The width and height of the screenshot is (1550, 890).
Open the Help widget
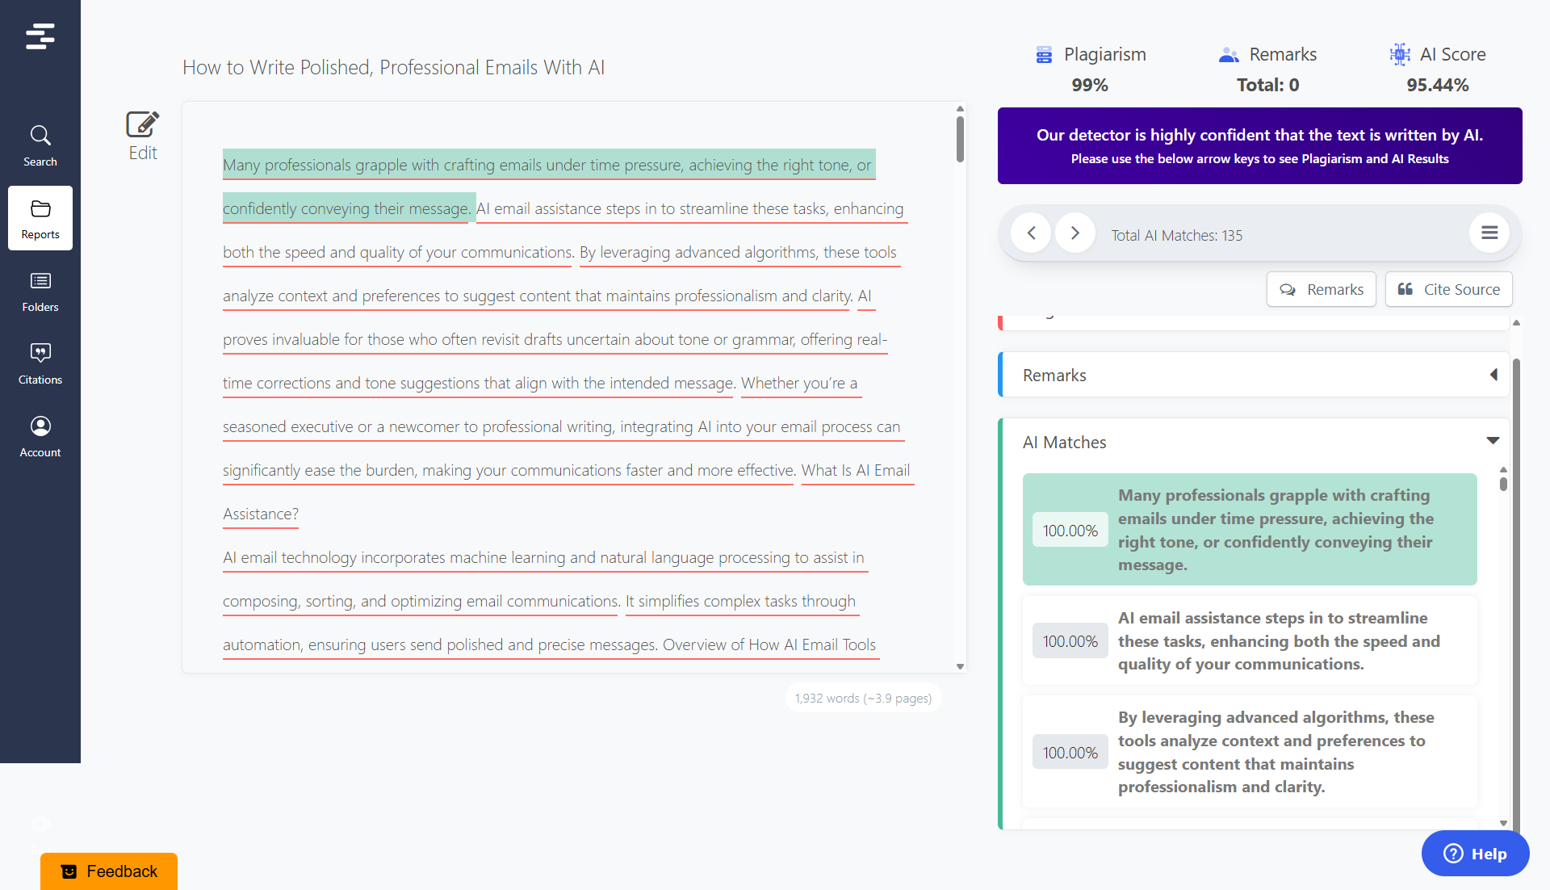[1475, 853]
